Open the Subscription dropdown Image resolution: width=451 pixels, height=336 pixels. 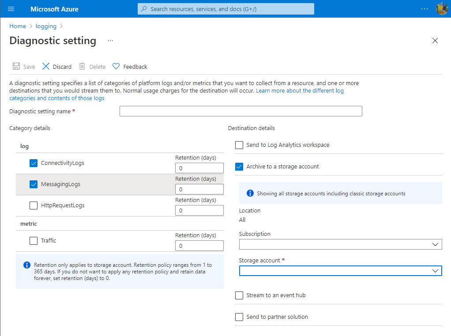pos(340,244)
